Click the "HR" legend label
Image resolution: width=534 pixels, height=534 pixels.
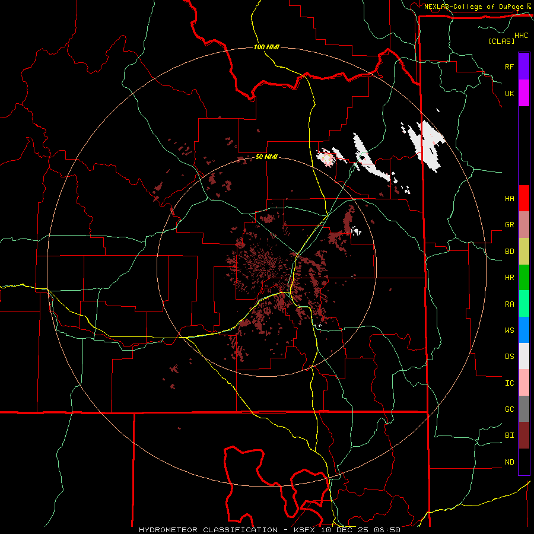(510, 278)
